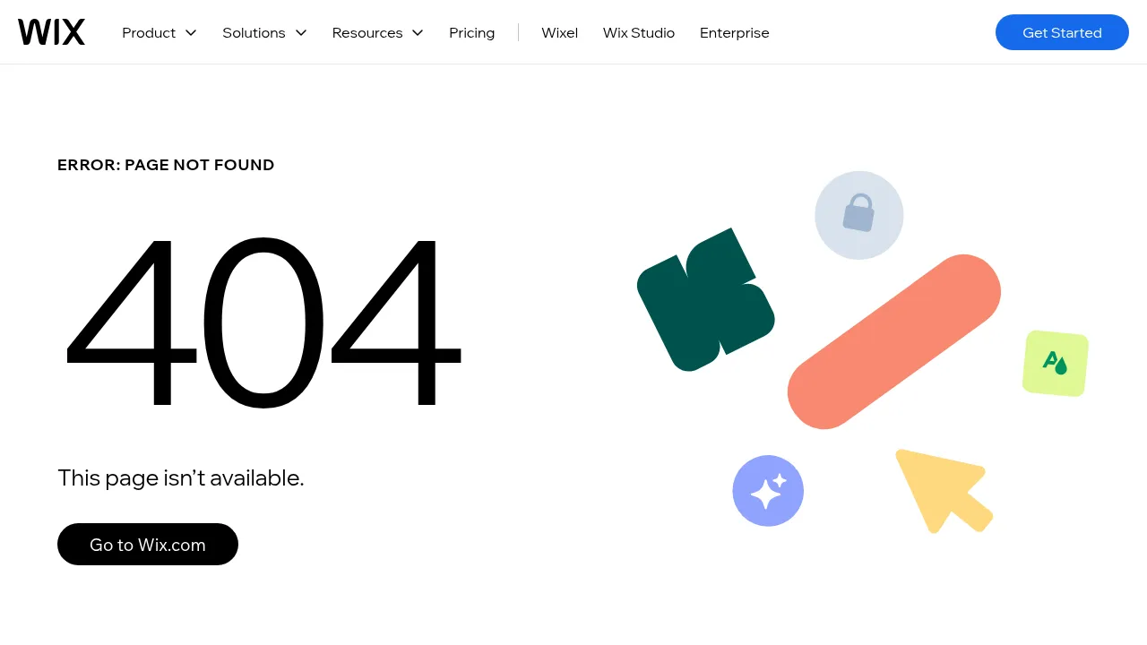Image resolution: width=1147 pixels, height=645 pixels.
Task: Open the Enterprise link
Action: pos(734,33)
